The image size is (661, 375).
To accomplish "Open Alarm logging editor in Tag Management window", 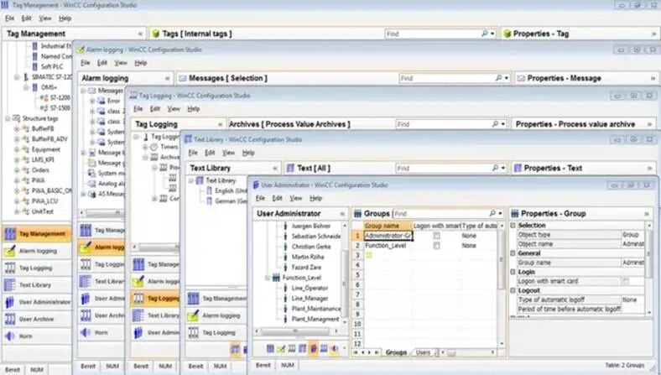I will tap(37, 251).
